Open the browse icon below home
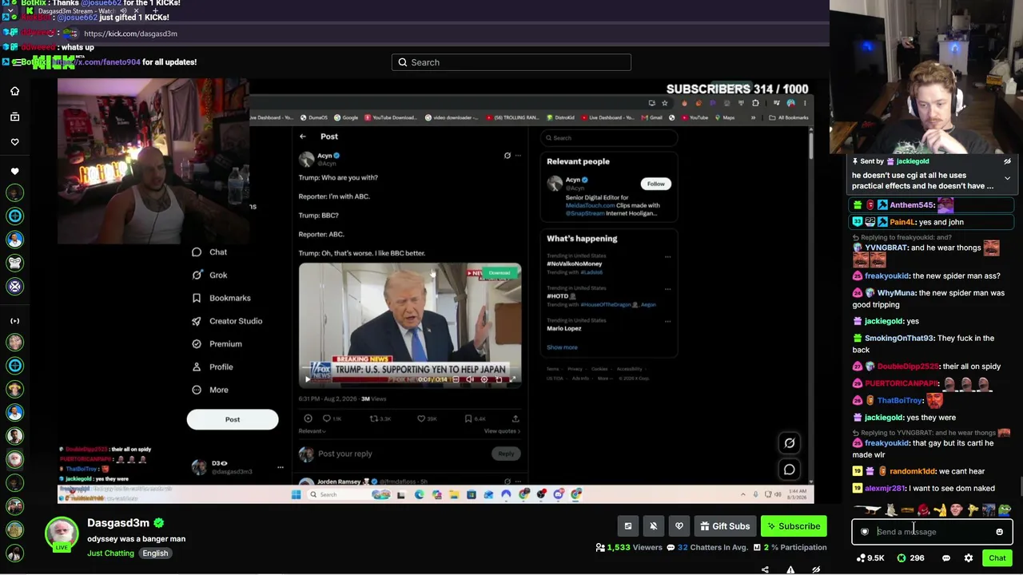This screenshot has height=575, width=1023. point(14,117)
